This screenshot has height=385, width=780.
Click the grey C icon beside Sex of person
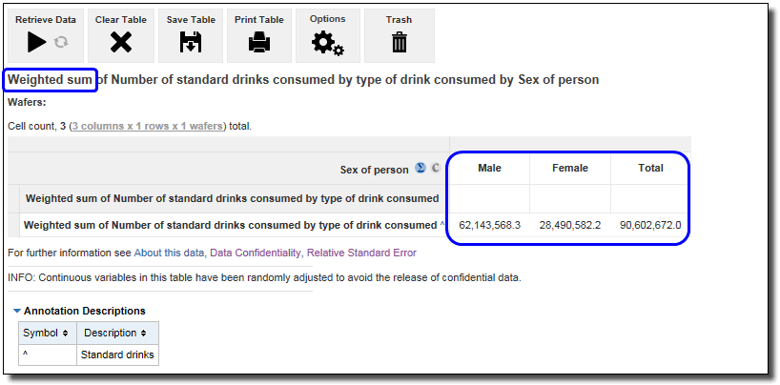[436, 169]
